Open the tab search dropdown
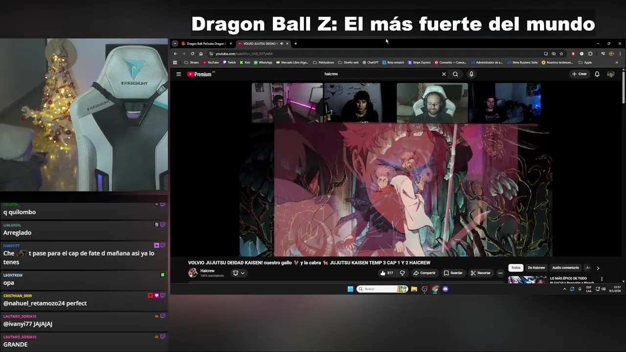This screenshot has height=352, width=626. (175, 44)
